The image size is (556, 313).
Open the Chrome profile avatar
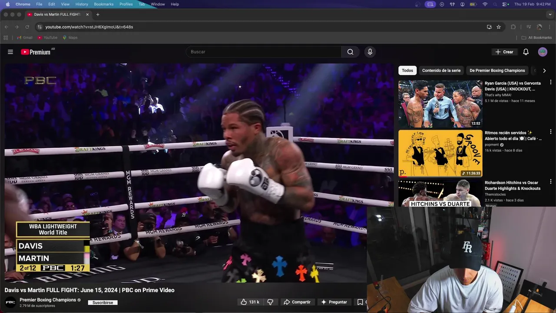pyautogui.click(x=539, y=27)
